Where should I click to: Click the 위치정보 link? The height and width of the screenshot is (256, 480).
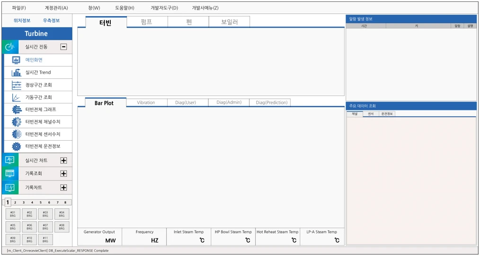[22, 20]
